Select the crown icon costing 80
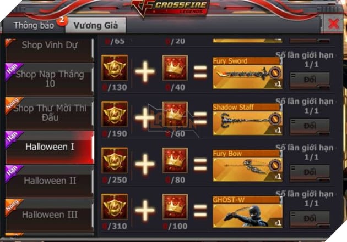 click(x=175, y=160)
